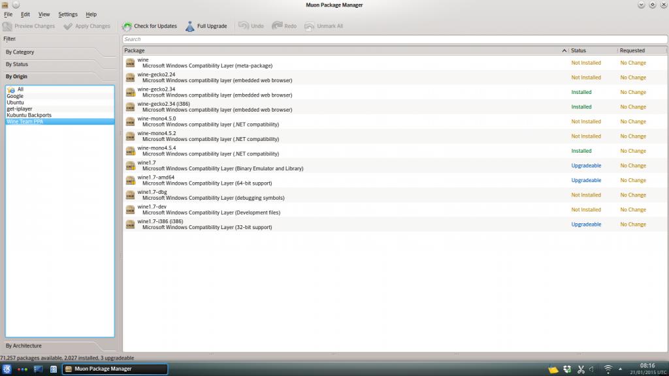Image resolution: width=669 pixels, height=376 pixels.
Task: Click the Preview Changes icon
Action: 7,26
